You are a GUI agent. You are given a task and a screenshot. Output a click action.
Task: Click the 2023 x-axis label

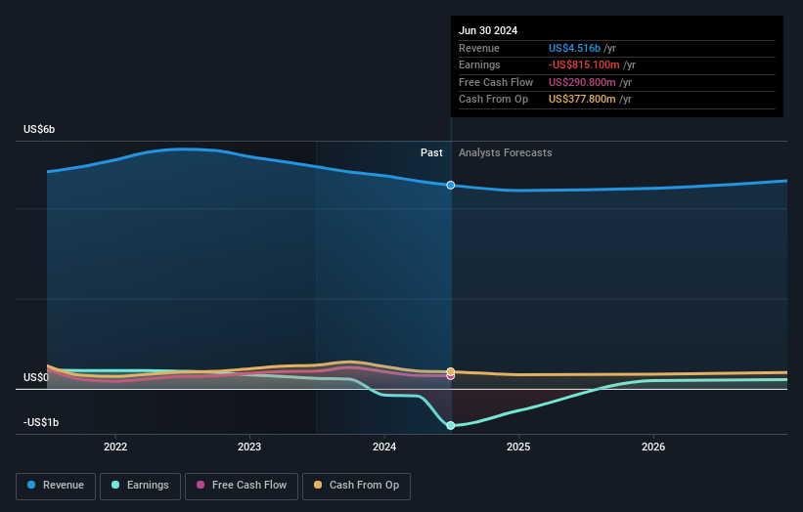[x=249, y=447]
